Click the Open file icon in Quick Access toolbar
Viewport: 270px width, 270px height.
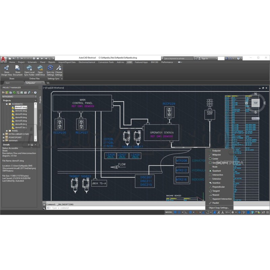point(13,58)
